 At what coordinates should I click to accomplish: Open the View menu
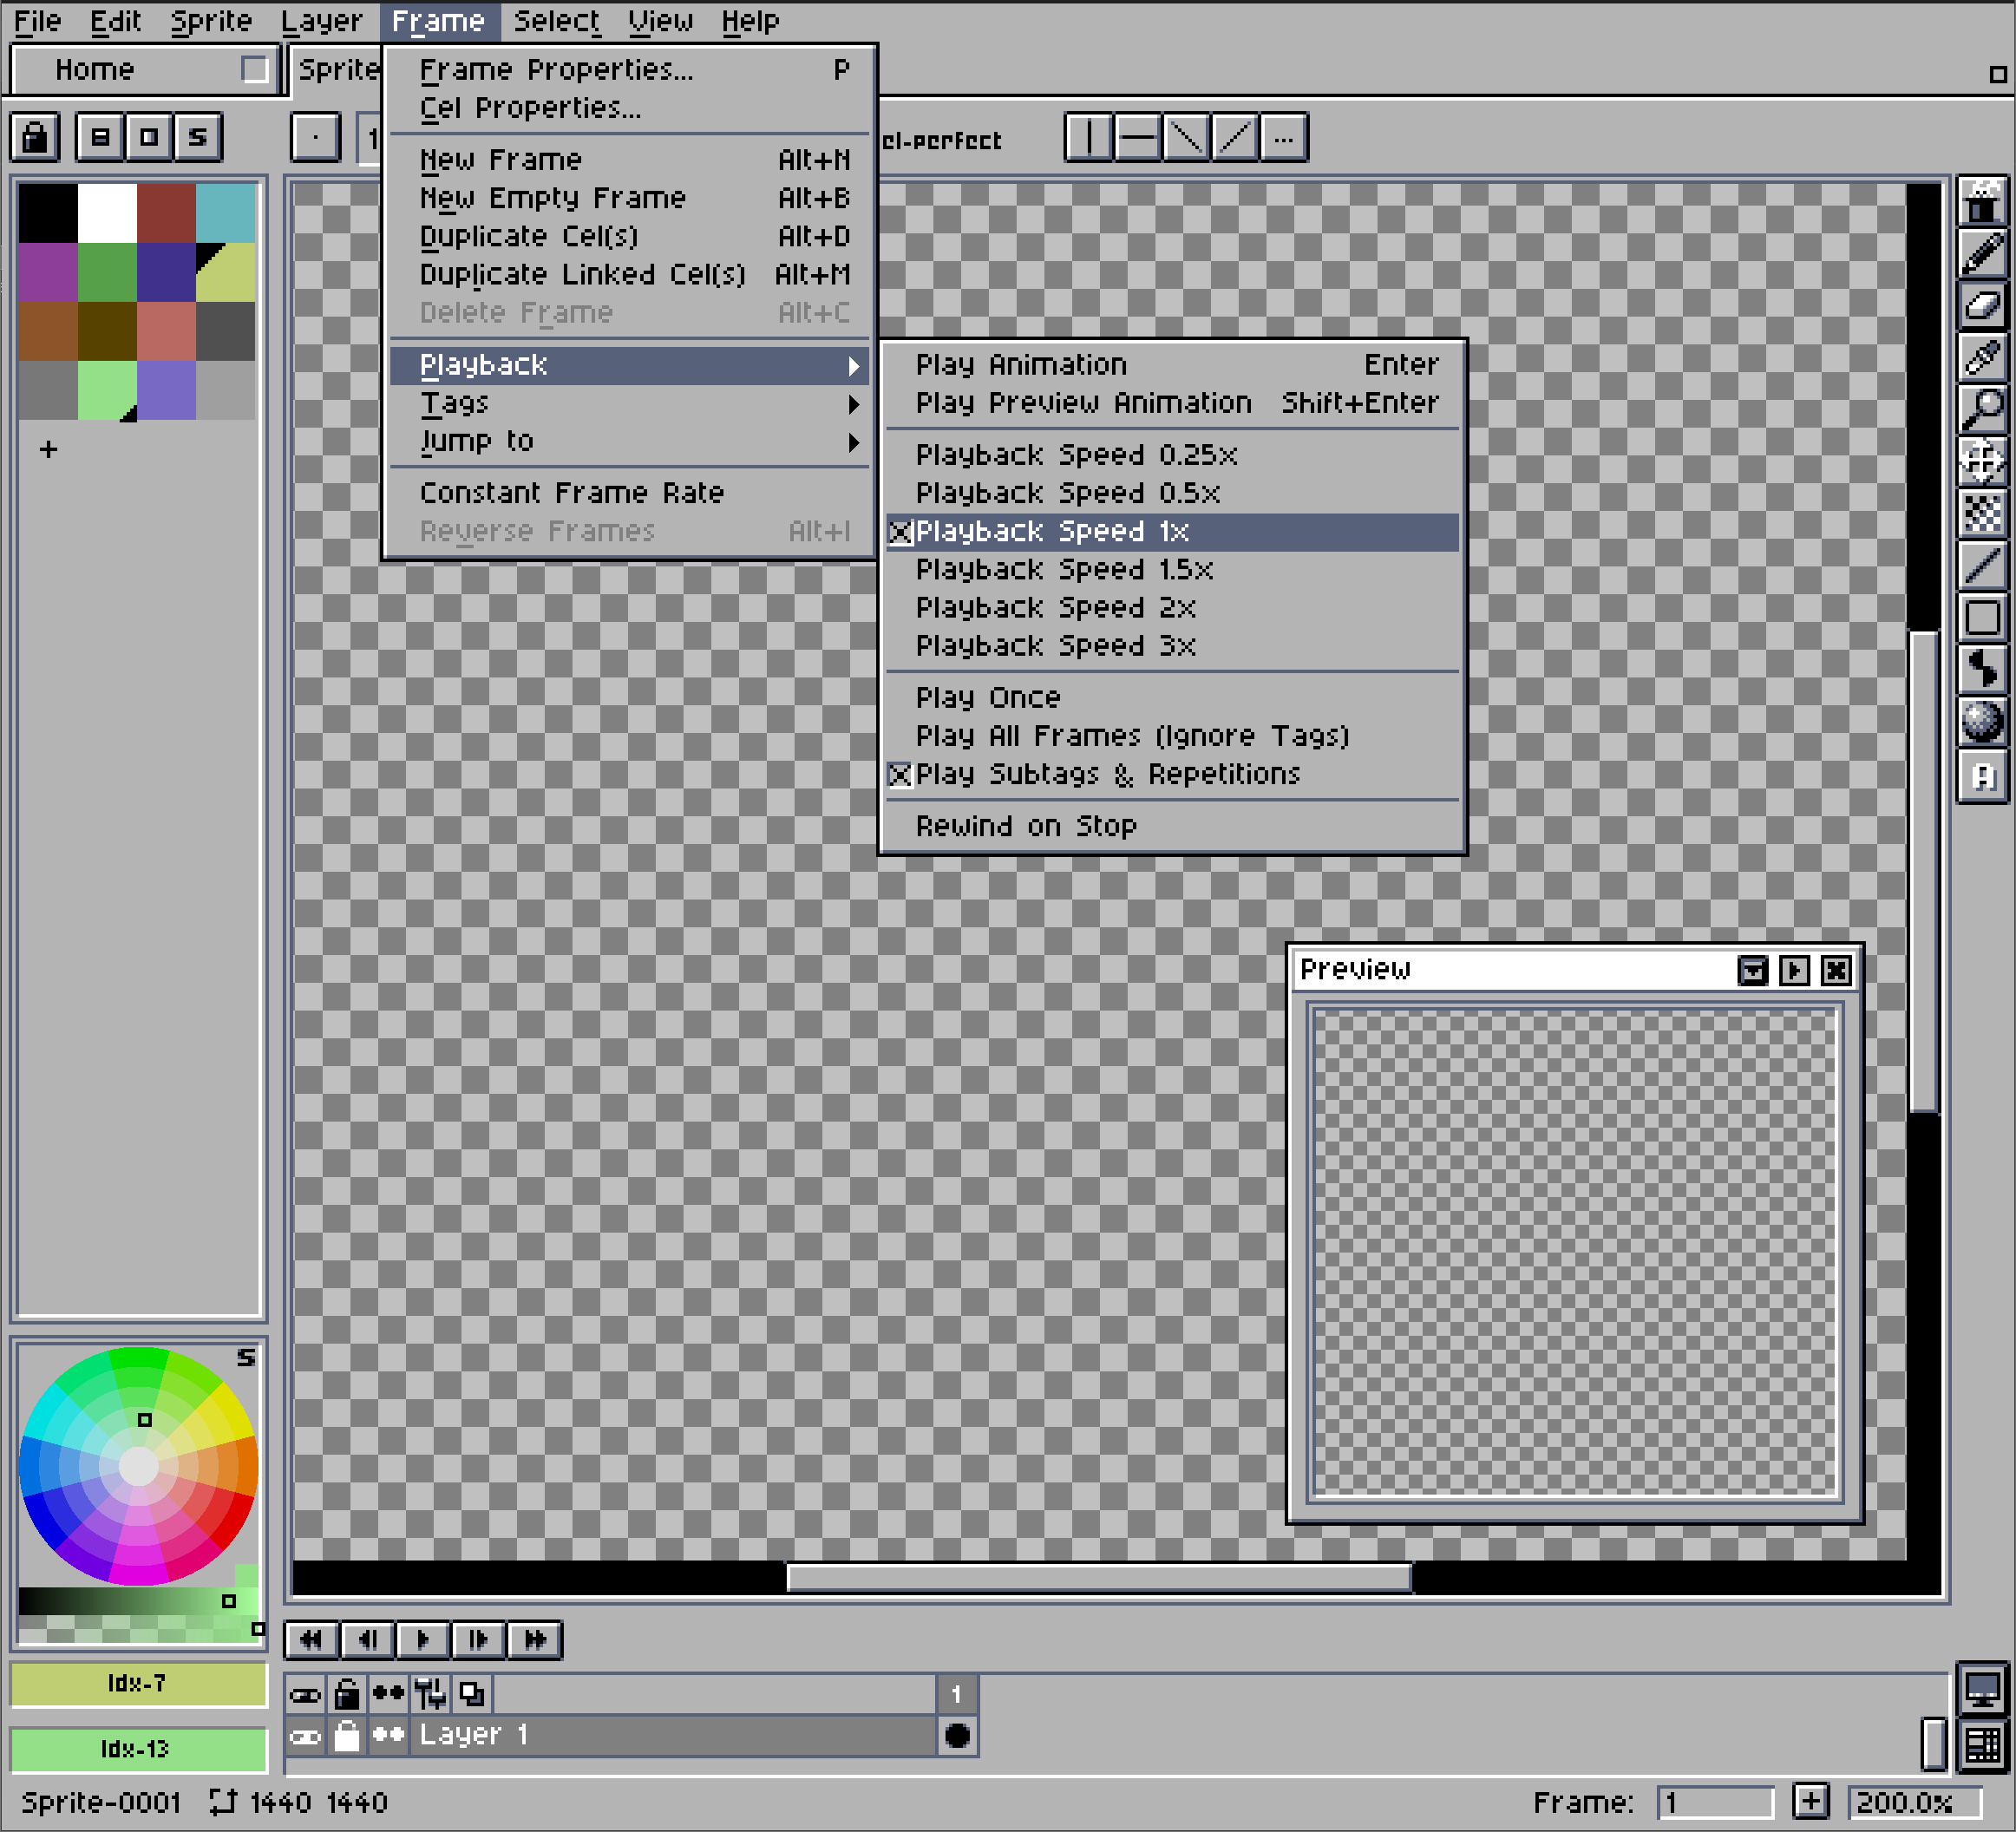click(x=660, y=21)
